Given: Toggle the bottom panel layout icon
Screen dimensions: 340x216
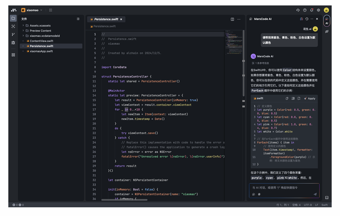Looking at the screenshot, I should [327, 198].
